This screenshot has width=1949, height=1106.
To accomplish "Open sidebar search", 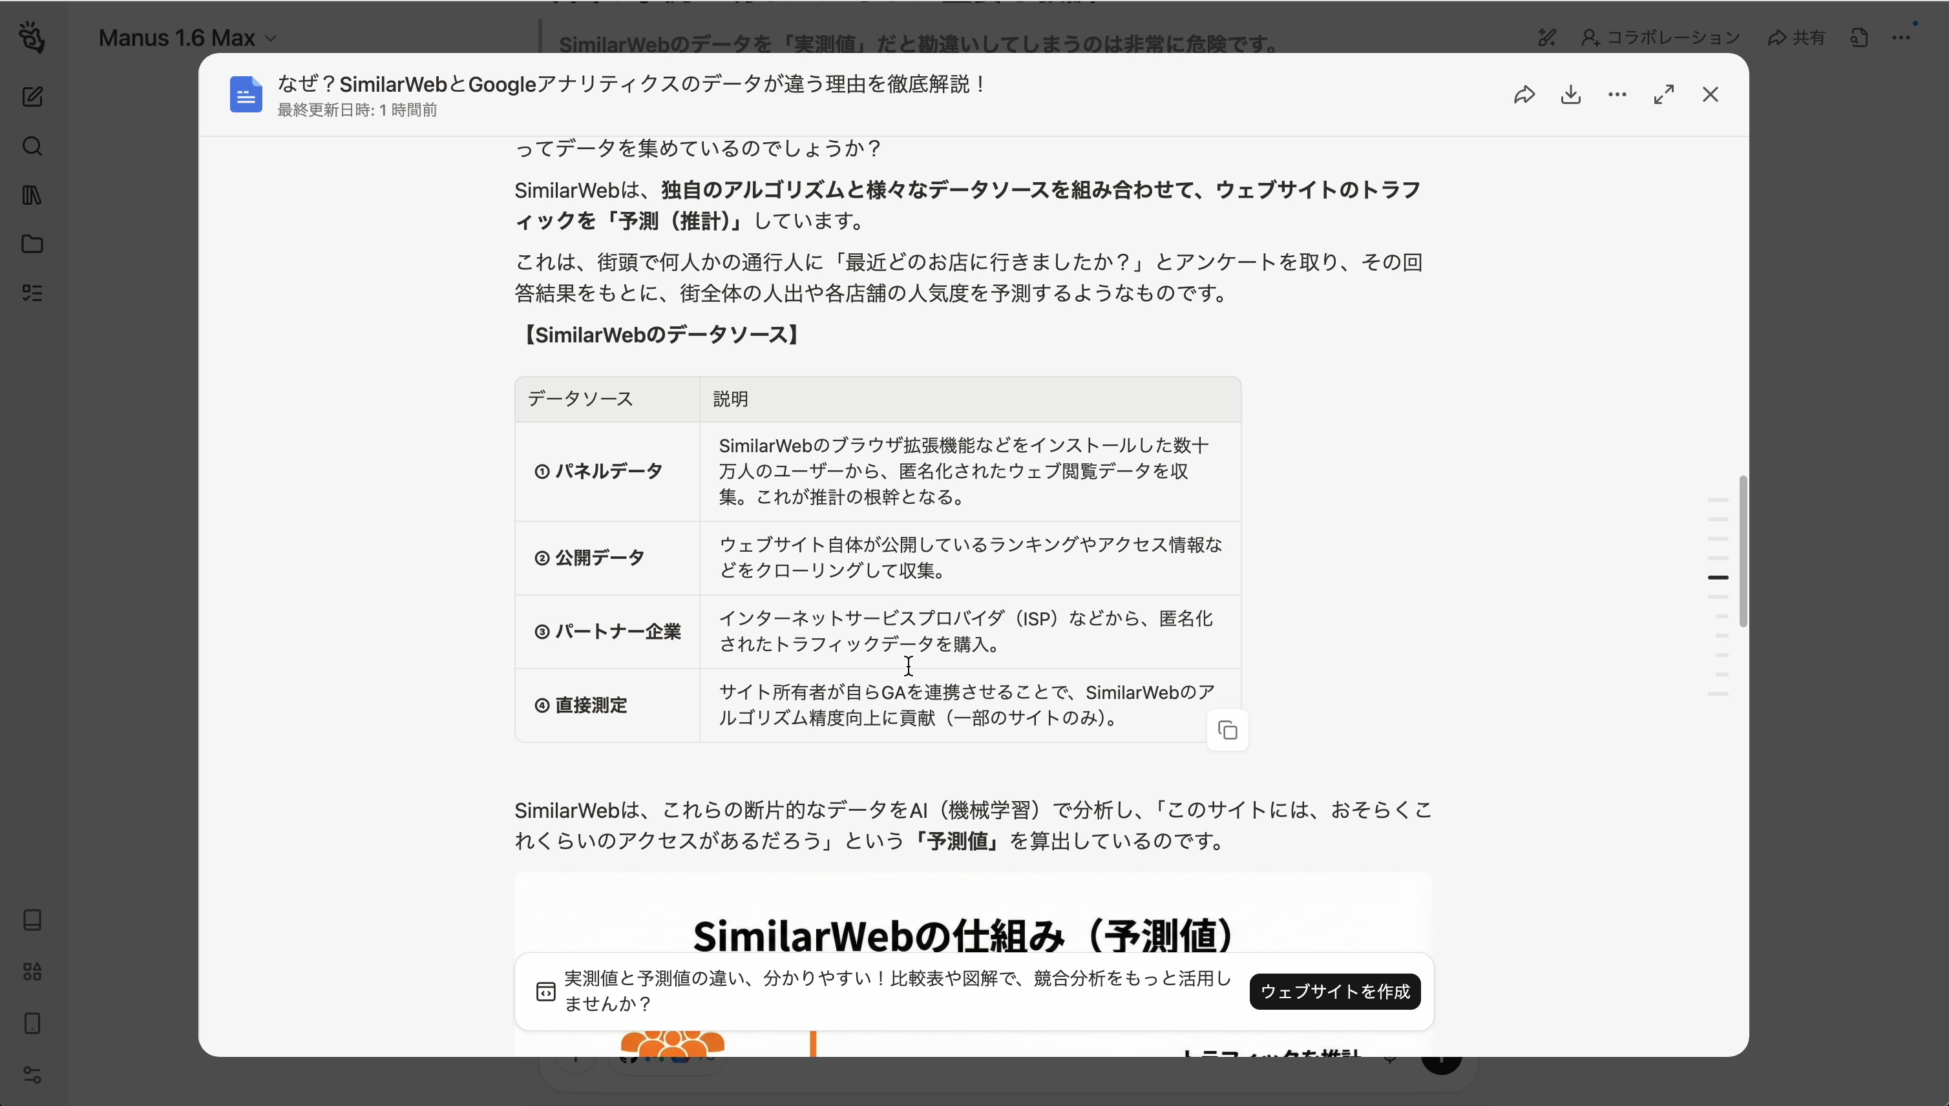I will point(32,146).
